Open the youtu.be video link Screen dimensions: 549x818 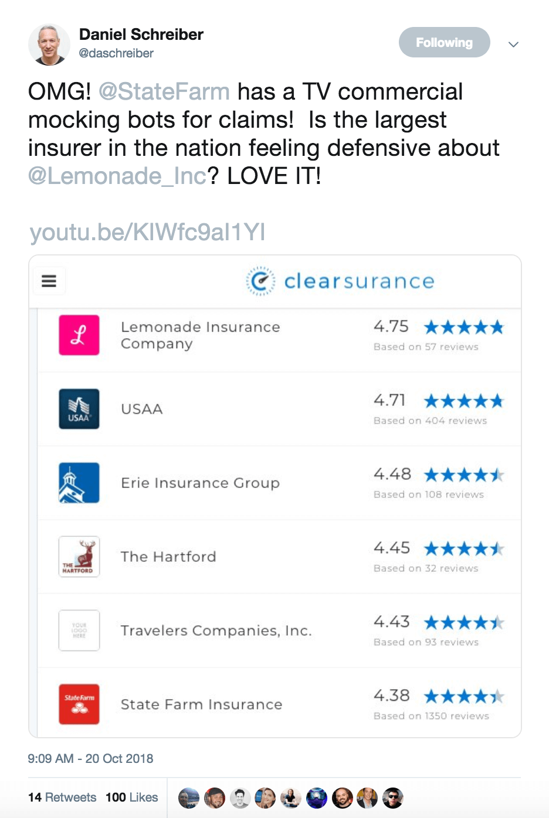147,233
